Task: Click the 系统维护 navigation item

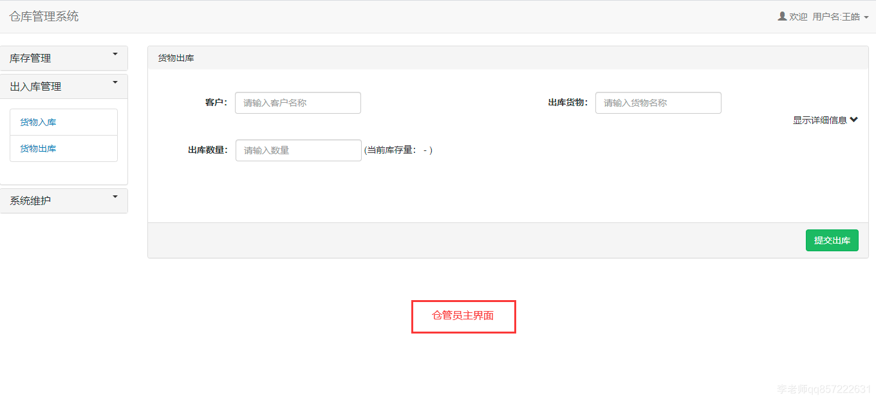Action: tap(29, 200)
